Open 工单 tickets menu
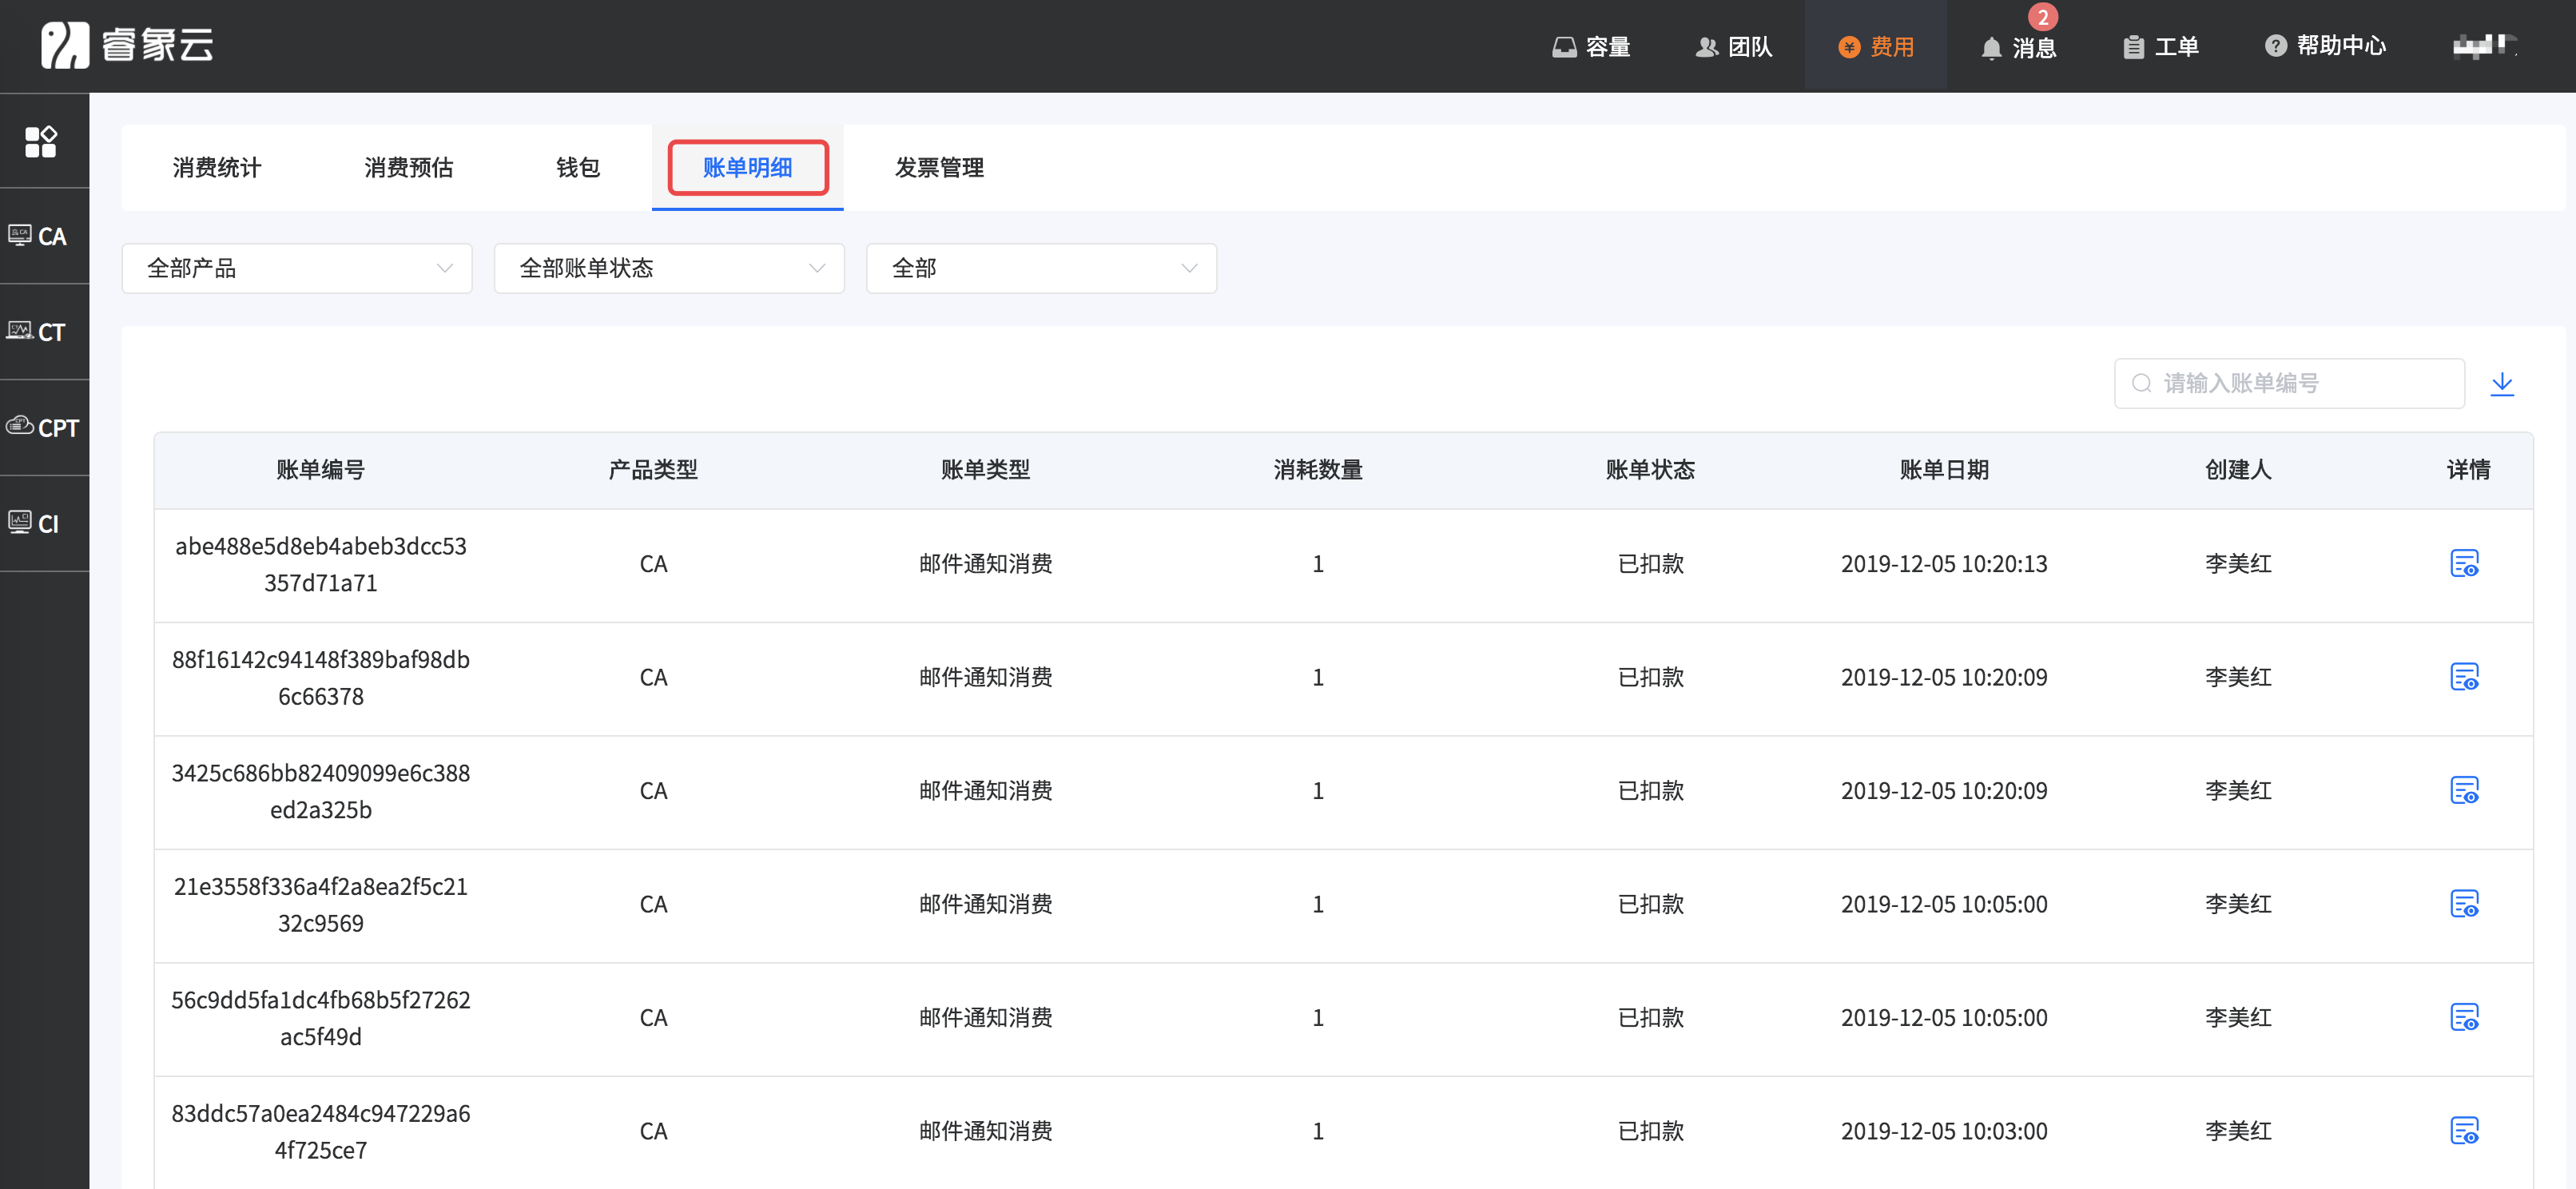The image size is (2576, 1189). click(2160, 47)
